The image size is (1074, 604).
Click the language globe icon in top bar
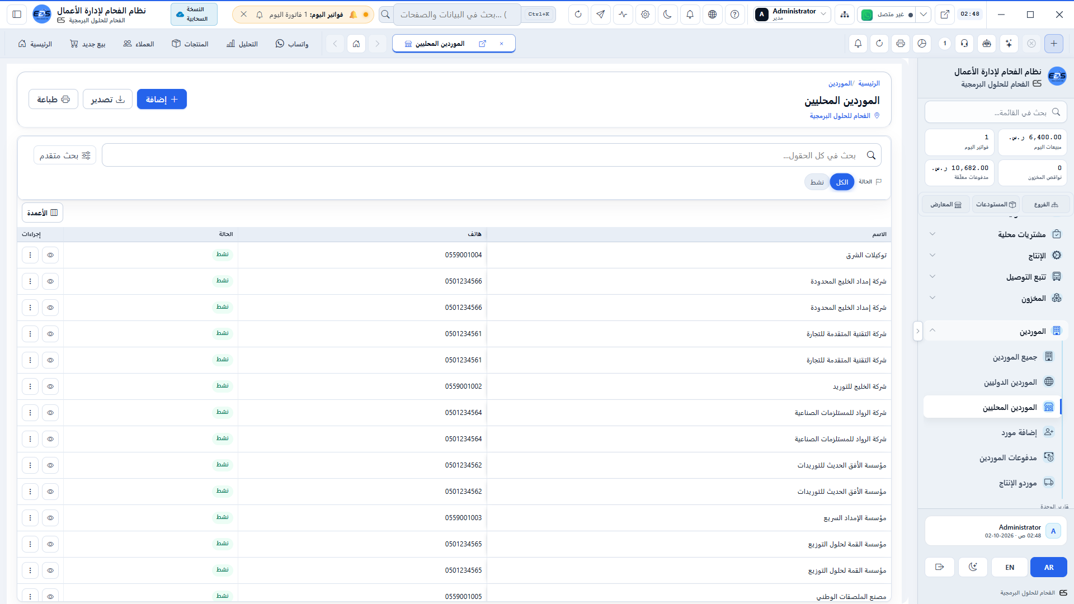point(712,15)
